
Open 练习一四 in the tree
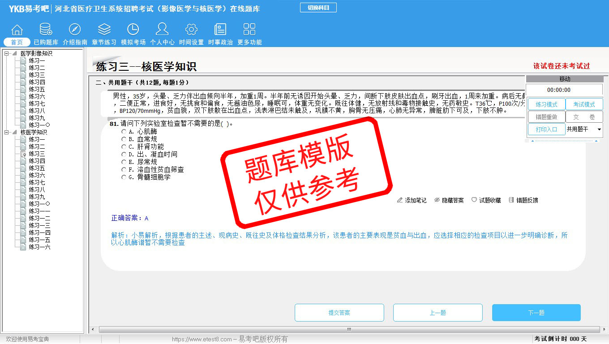coord(39,232)
